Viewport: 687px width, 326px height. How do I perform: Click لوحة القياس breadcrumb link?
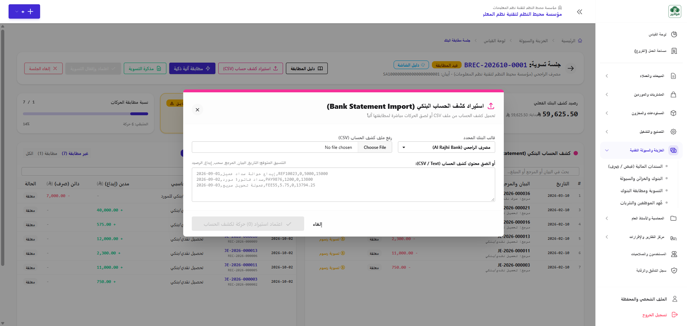click(494, 41)
